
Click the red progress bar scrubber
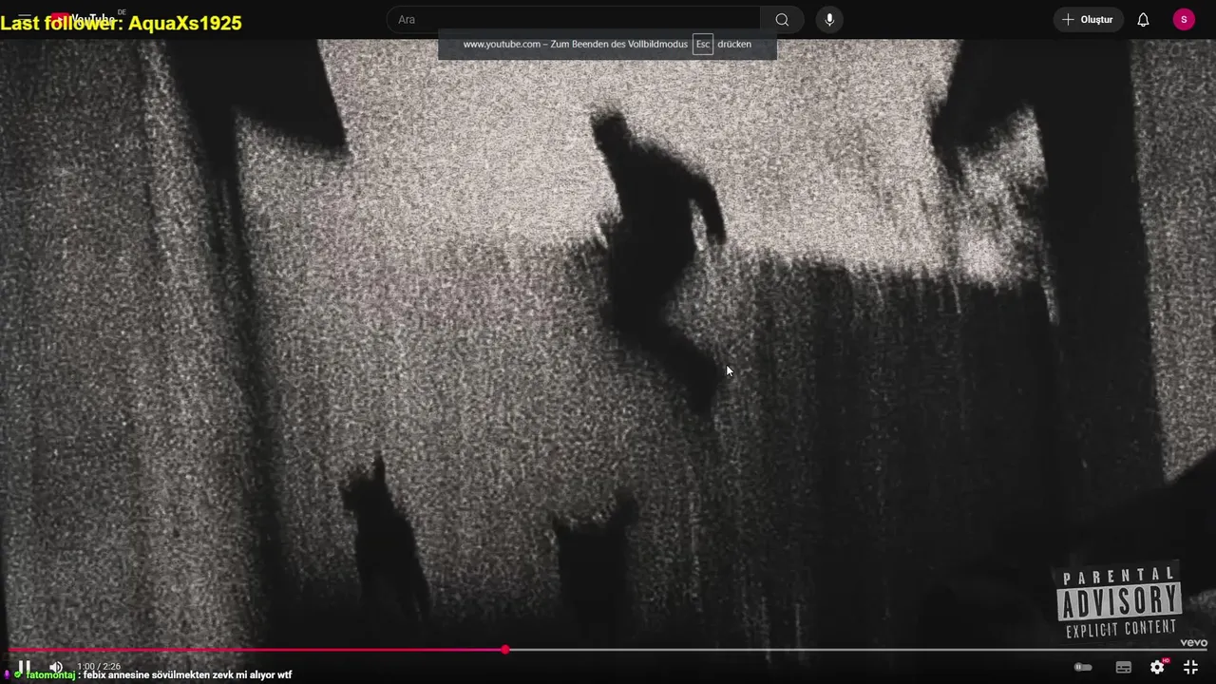tap(505, 650)
